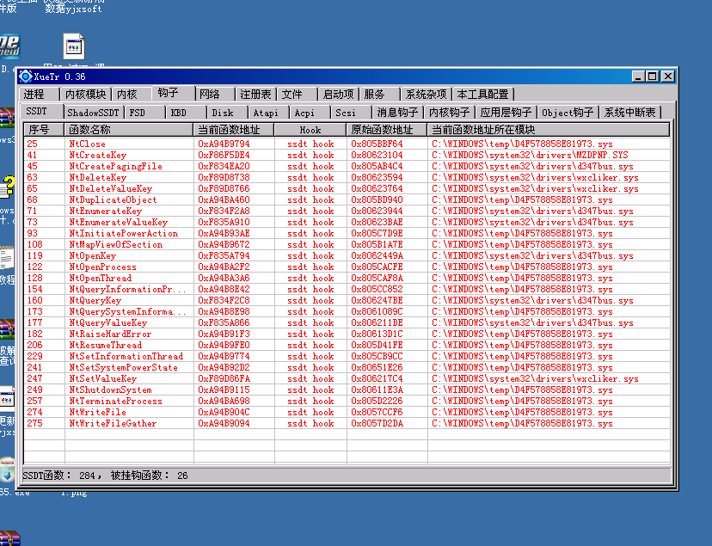The width and height of the screenshot is (712, 546).
Task: Select the NtInitiatePowerAction row
Action: (347, 233)
